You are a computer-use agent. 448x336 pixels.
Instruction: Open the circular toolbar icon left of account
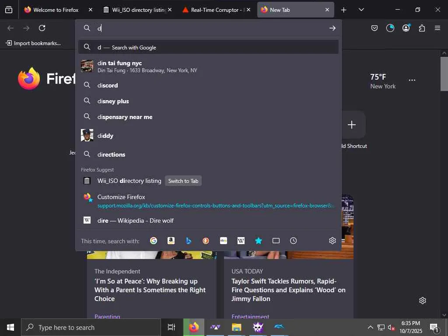(390, 28)
